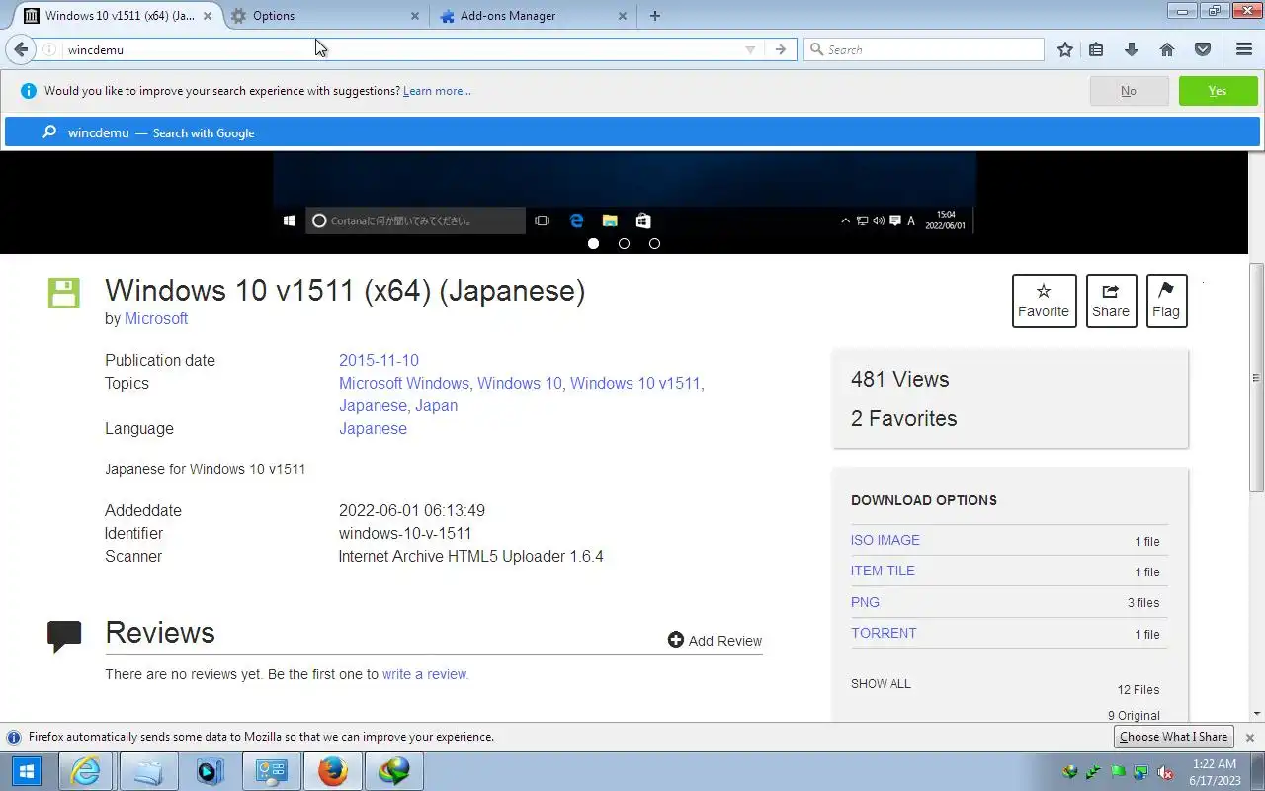Click the Reviews speech bubble icon
1265x791 pixels.
tap(64, 636)
